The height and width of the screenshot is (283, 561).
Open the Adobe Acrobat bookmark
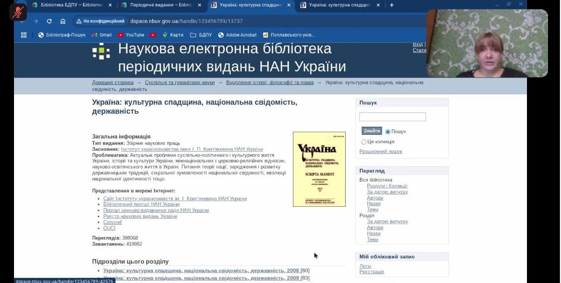pos(237,35)
